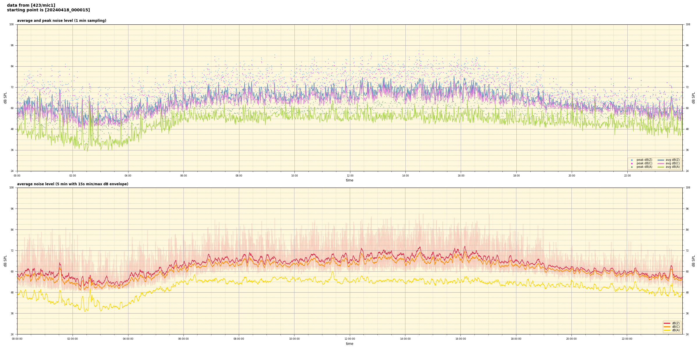Click the 18:00 tick label on the top chart

click(x=516, y=176)
